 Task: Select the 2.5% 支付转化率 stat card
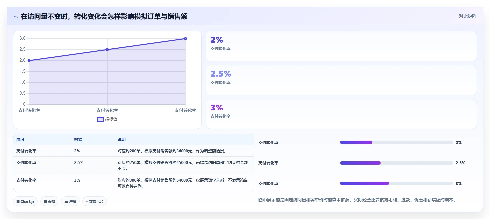[341, 80]
